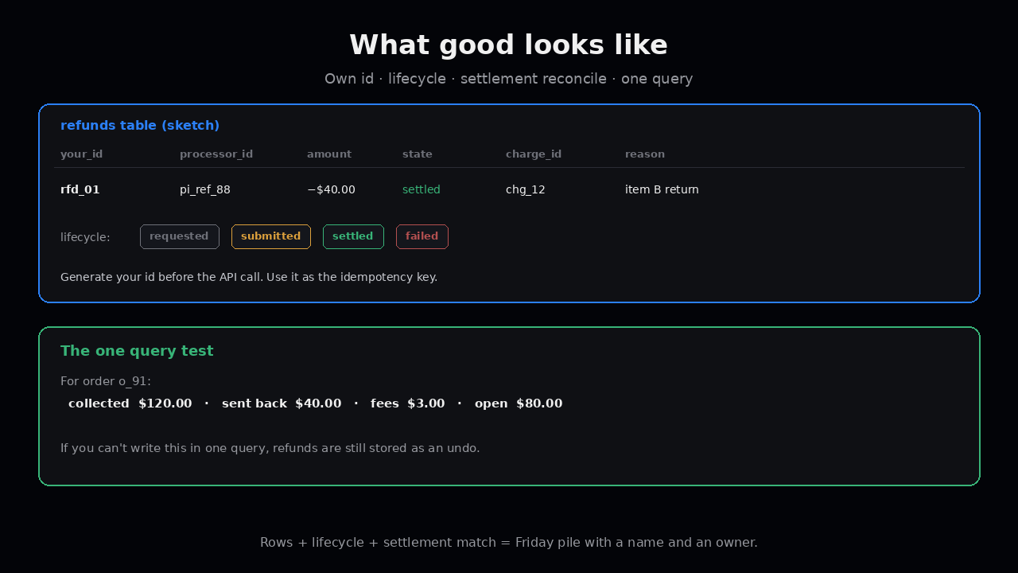Viewport: 1018px width, 573px height.
Task: Click the 'refunds table (sketch)' heading
Action: pyautogui.click(x=140, y=126)
